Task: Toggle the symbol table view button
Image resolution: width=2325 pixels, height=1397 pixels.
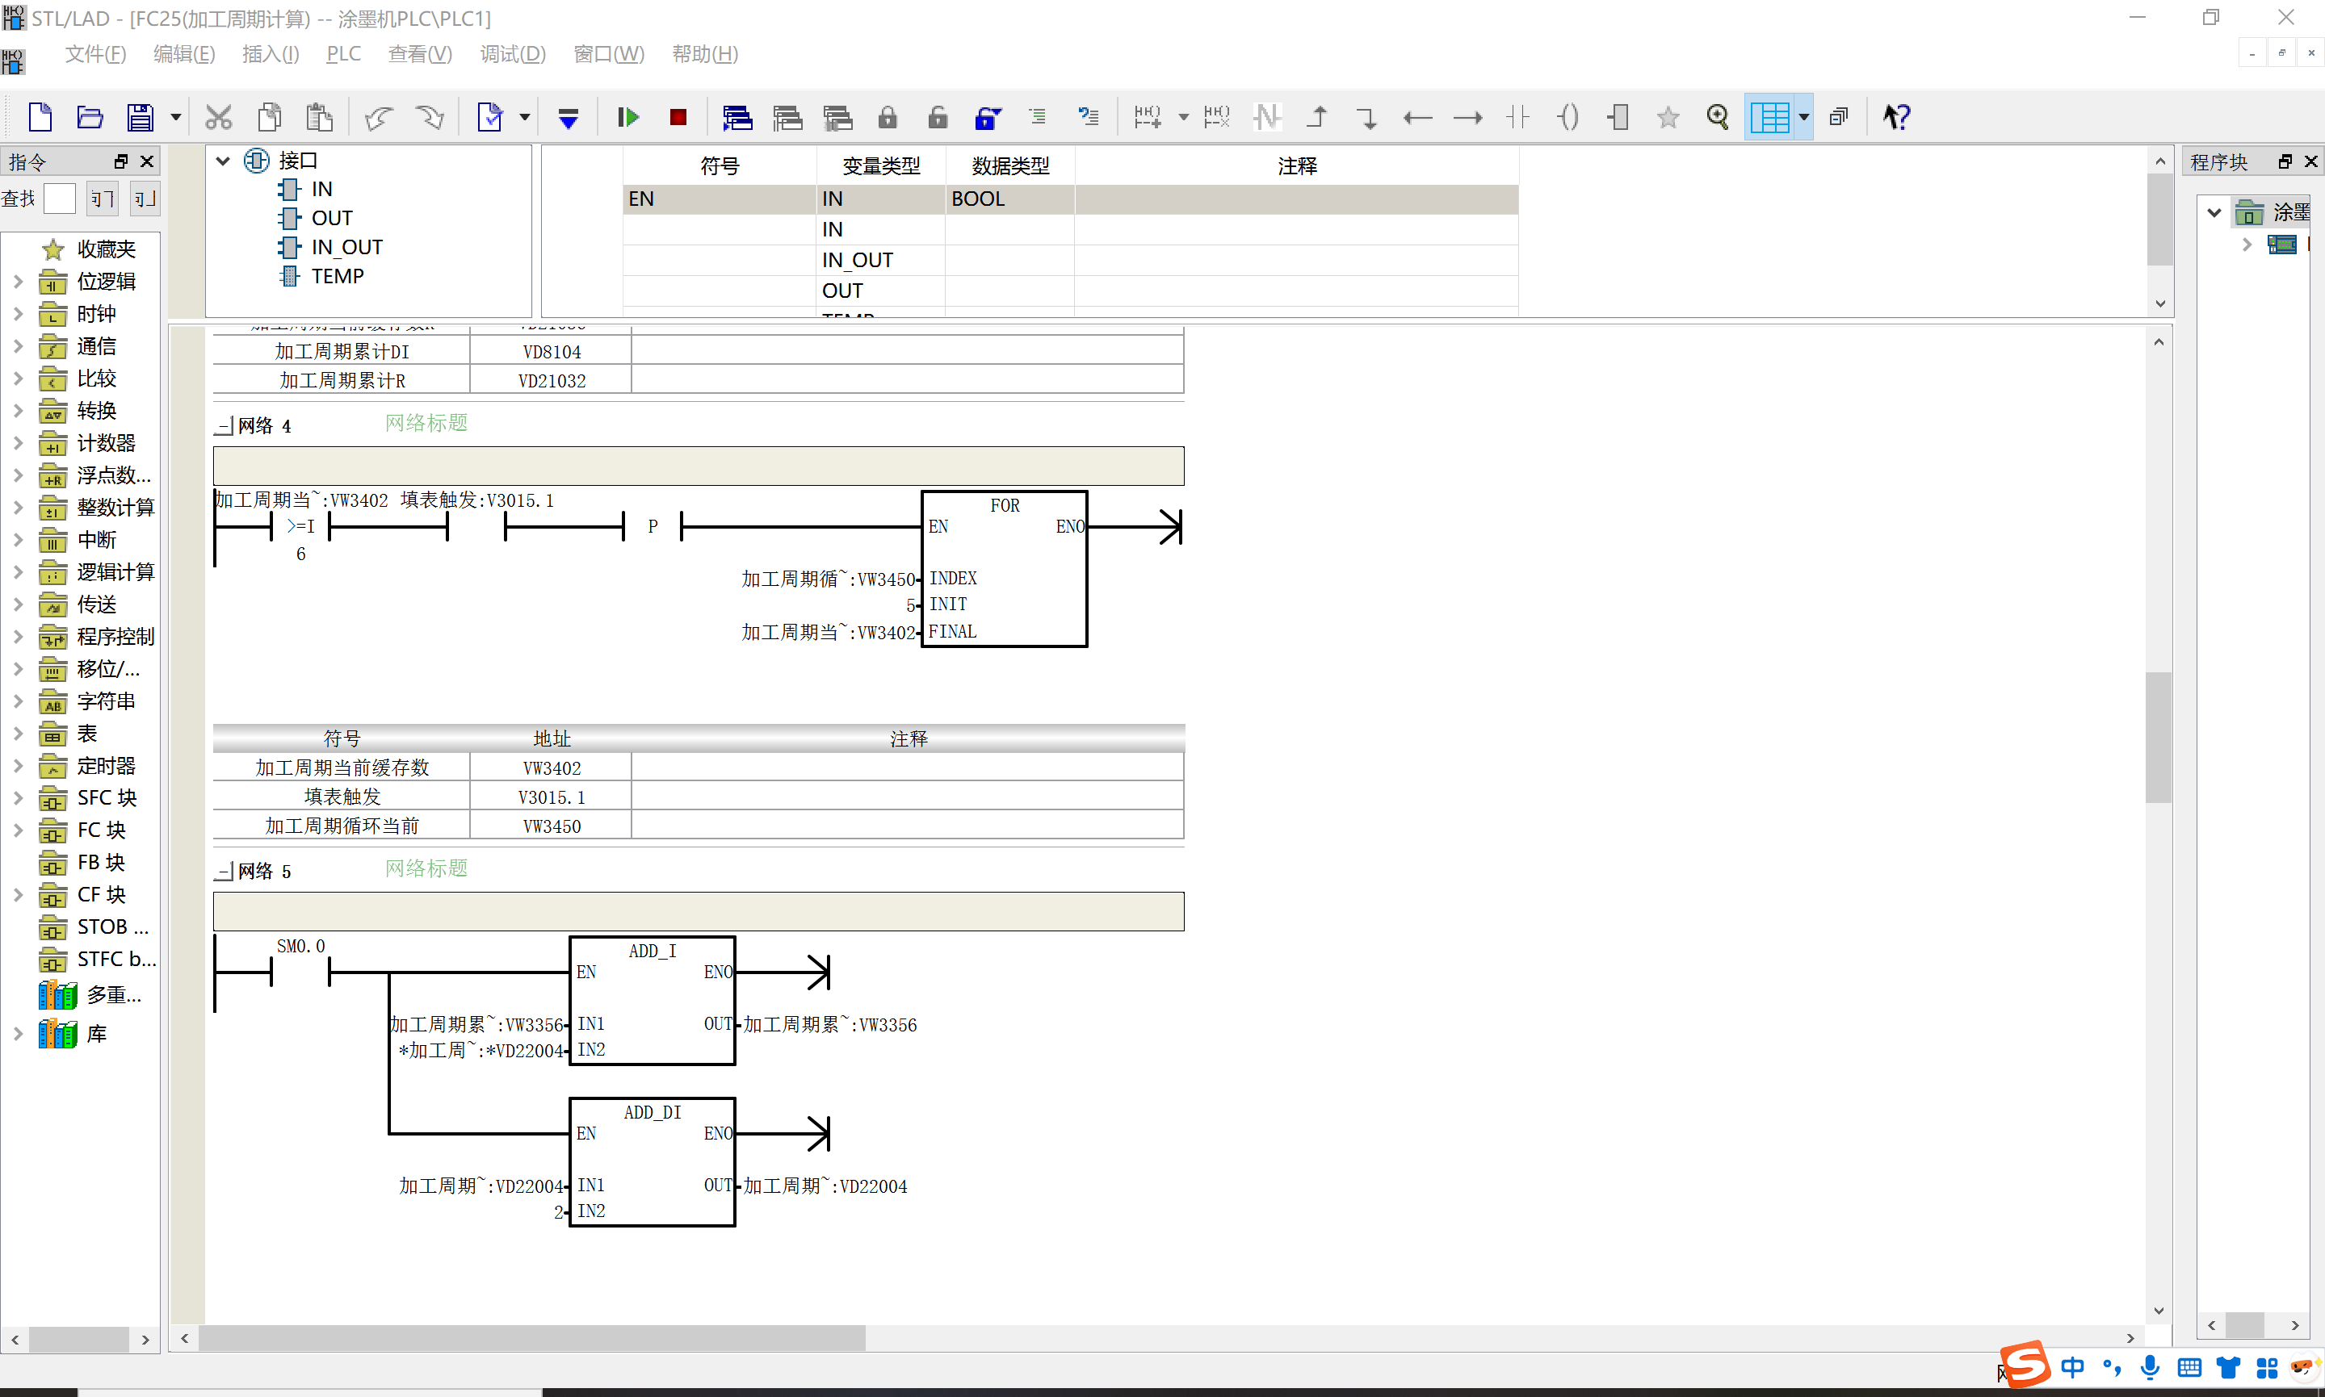Action: pos(1769,118)
